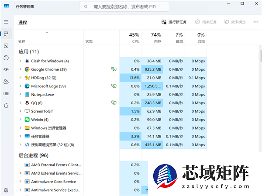Click 结束任务 button
This screenshot has width=262, height=196.
tap(206, 22)
